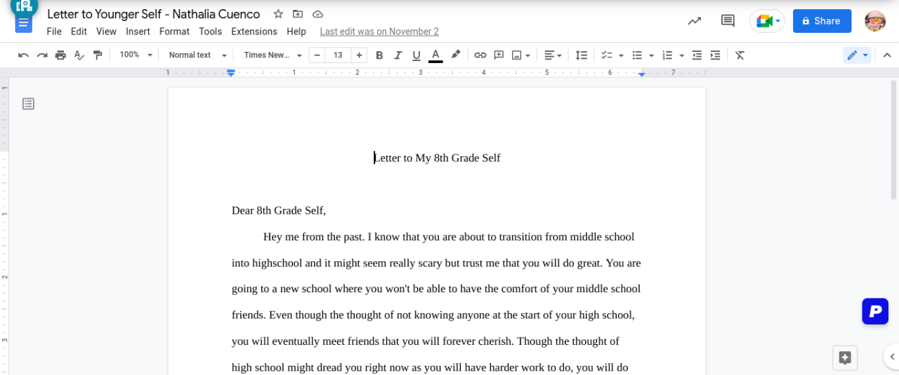
Task: Move document to a folder
Action: 298,14
